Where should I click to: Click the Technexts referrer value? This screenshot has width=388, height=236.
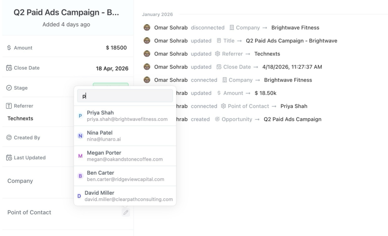point(20,119)
